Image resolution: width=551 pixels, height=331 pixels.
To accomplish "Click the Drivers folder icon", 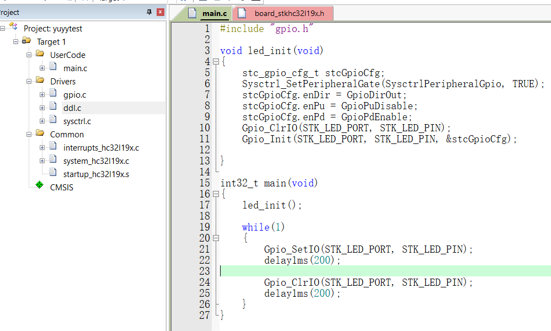I will (40, 80).
